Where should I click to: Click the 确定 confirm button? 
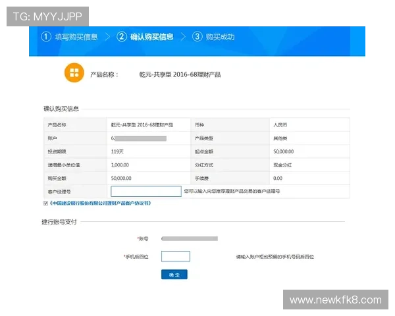[174, 275]
